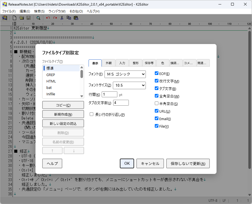Redo the edit via toolbar icon
252x204 pixels.
[x=55, y=18]
